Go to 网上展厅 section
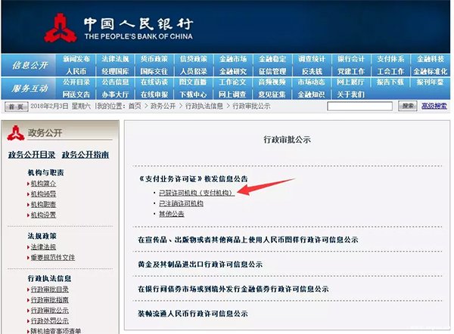 point(350,82)
